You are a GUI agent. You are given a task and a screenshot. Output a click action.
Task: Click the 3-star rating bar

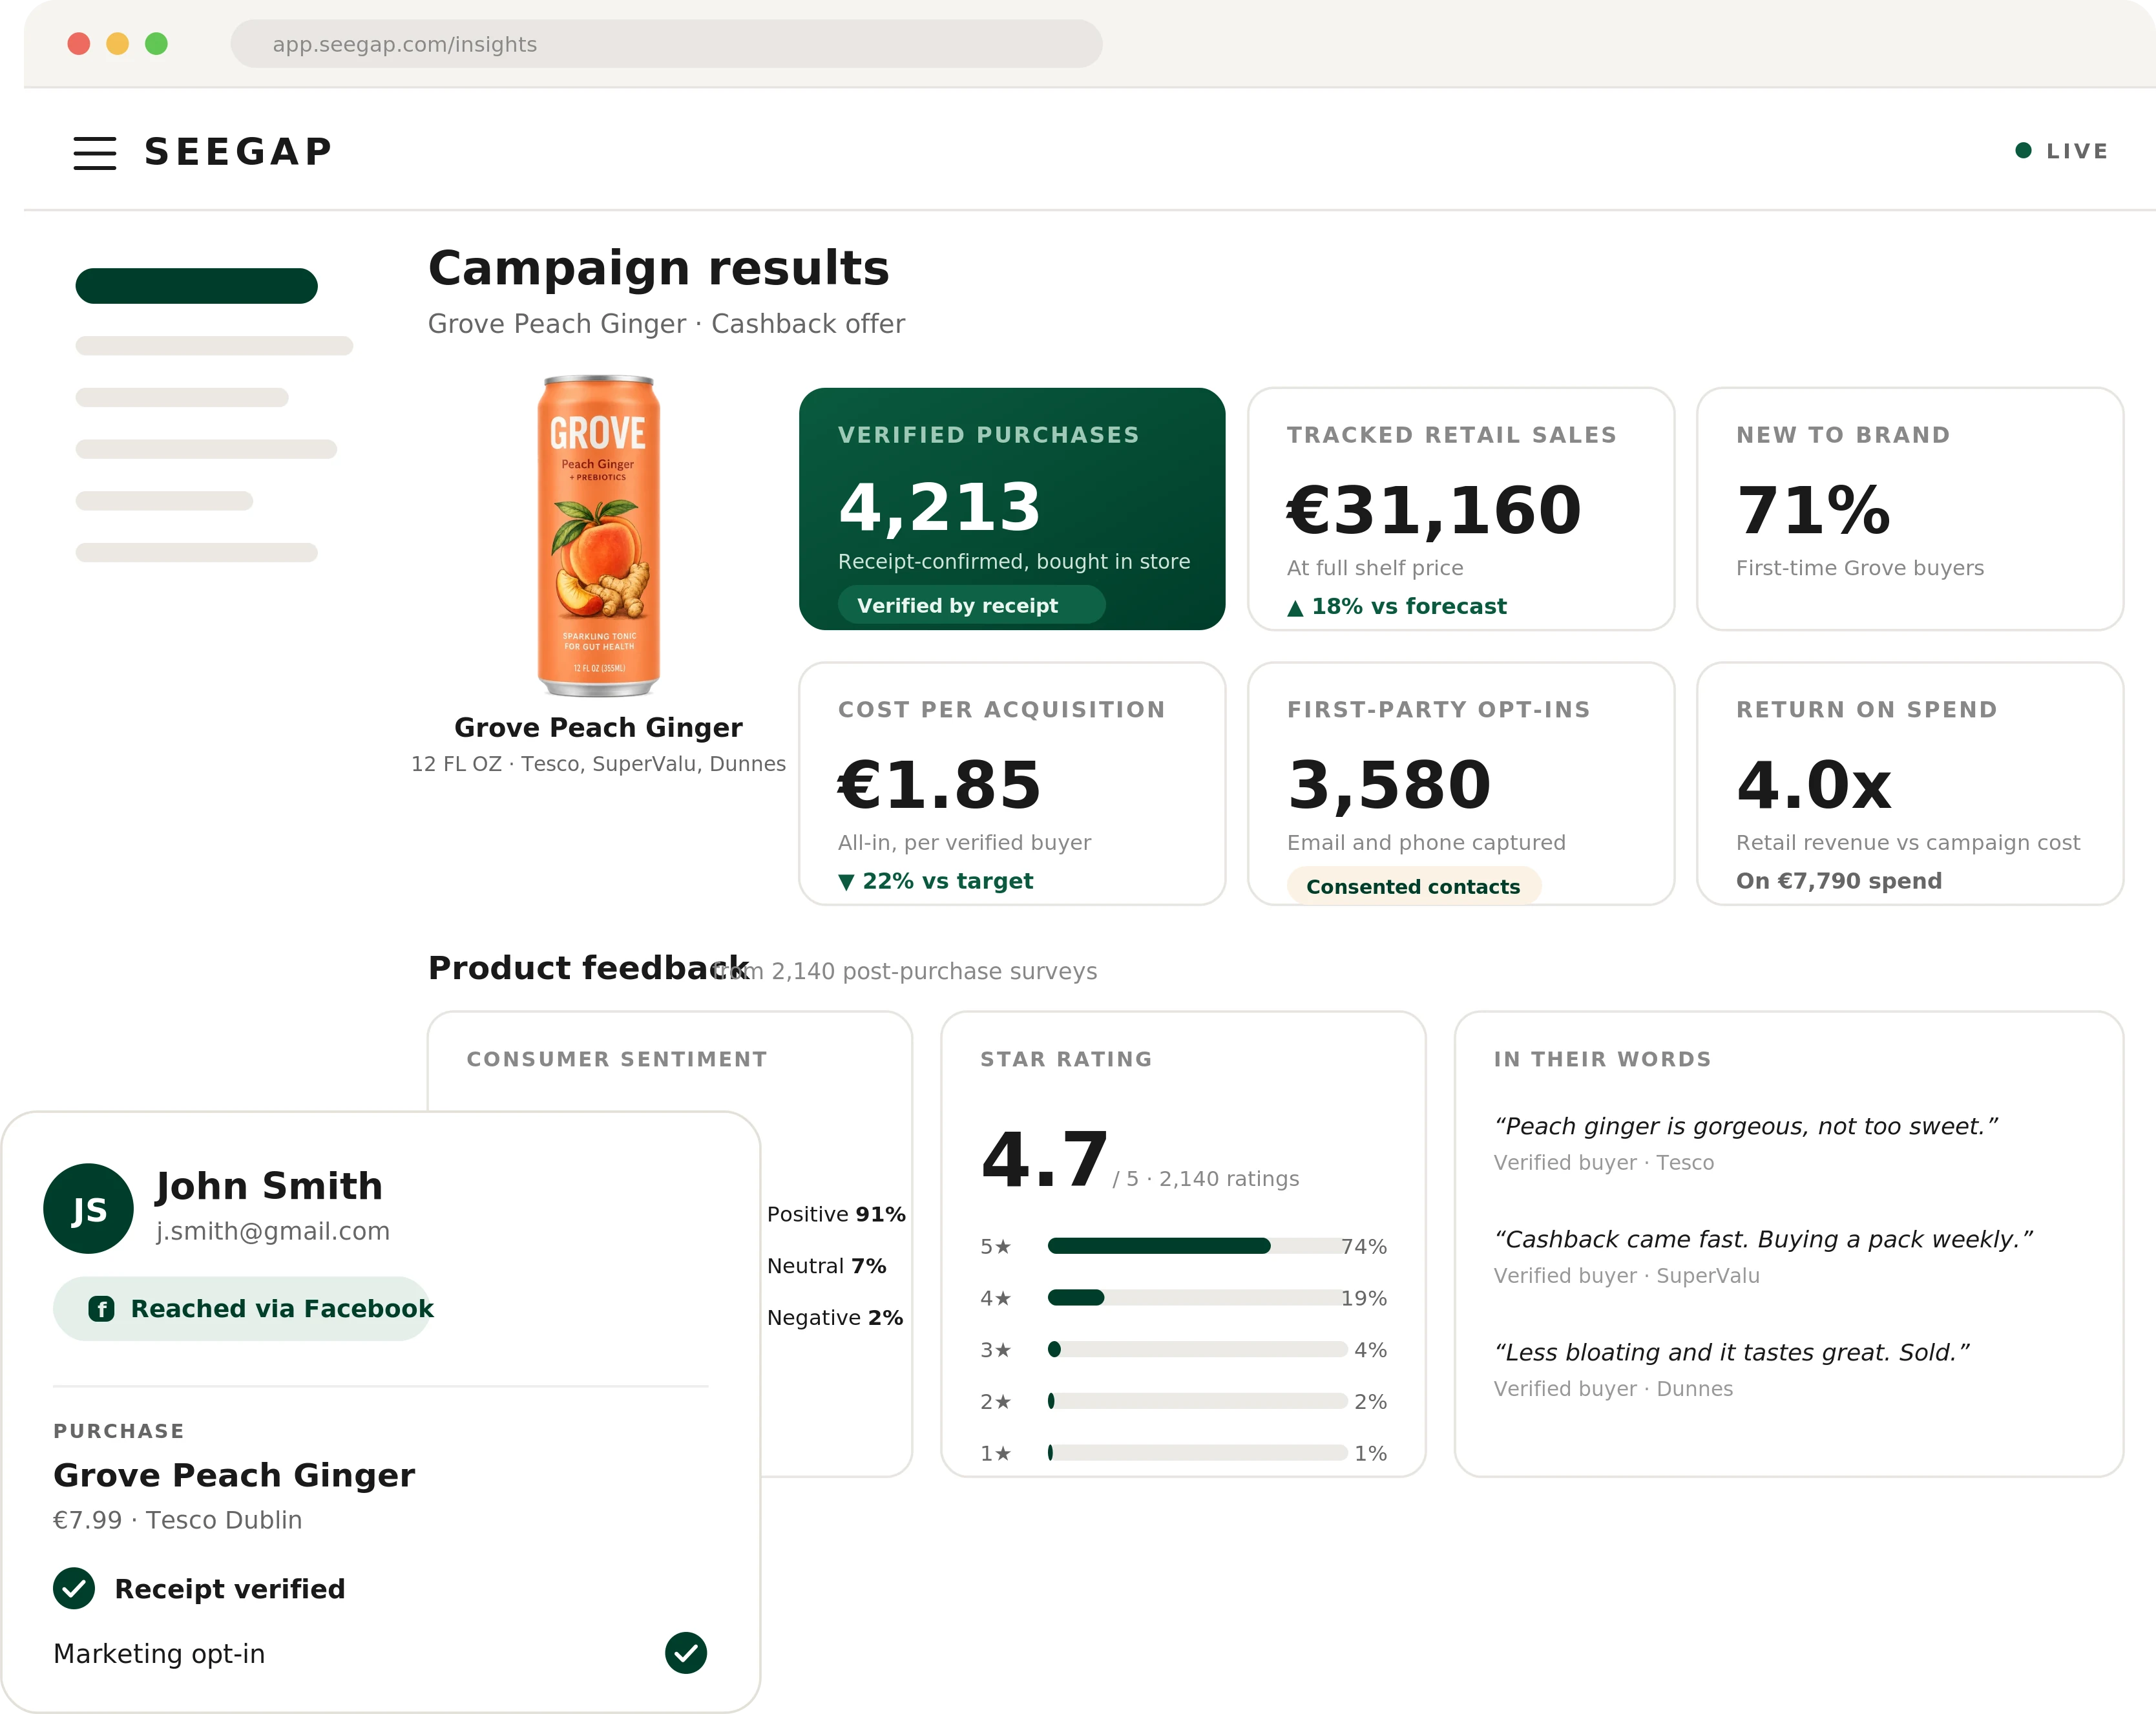(x=1197, y=1349)
